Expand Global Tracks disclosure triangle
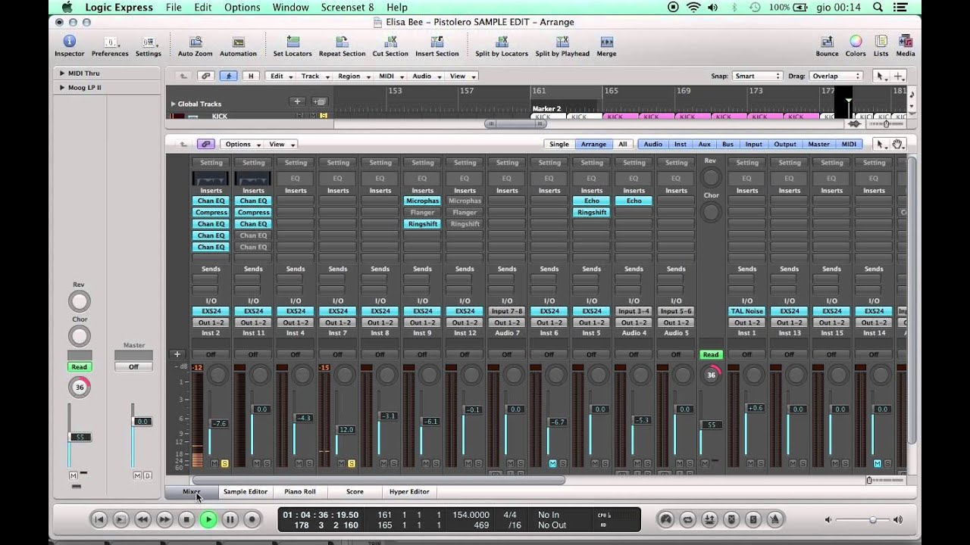The width and height of the screenshot is (970, 545). (x=173, y=104)
